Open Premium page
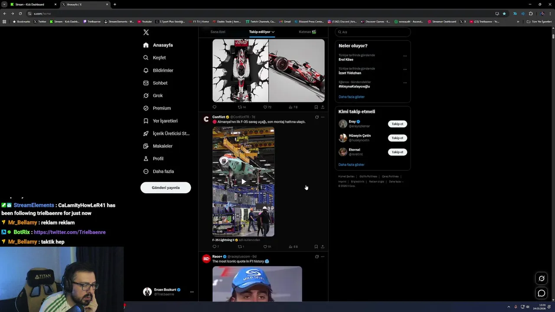Image resolution: width=555 pixels, height=312 pixels. [157, 108]
